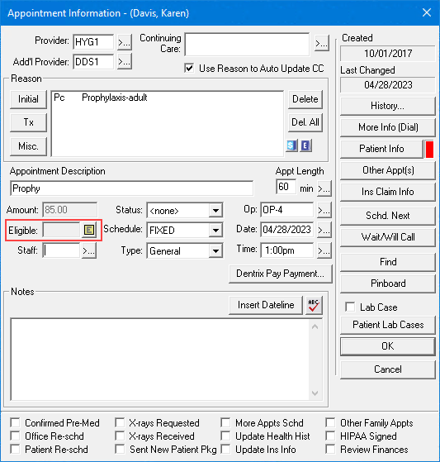Check the HIPAA Signed box
This screenshot has height=462, width=440.
coord(330,436)
